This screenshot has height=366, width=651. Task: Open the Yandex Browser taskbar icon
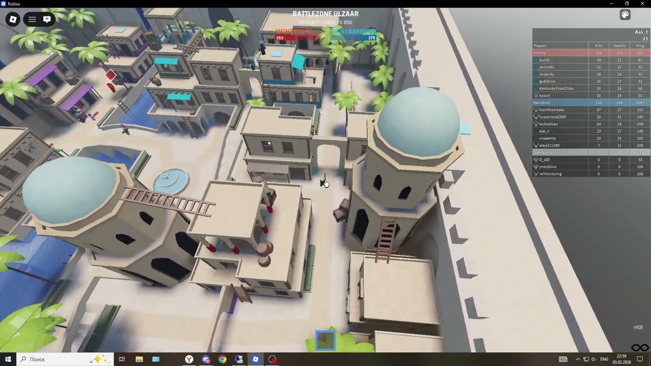tap(189, 359)
